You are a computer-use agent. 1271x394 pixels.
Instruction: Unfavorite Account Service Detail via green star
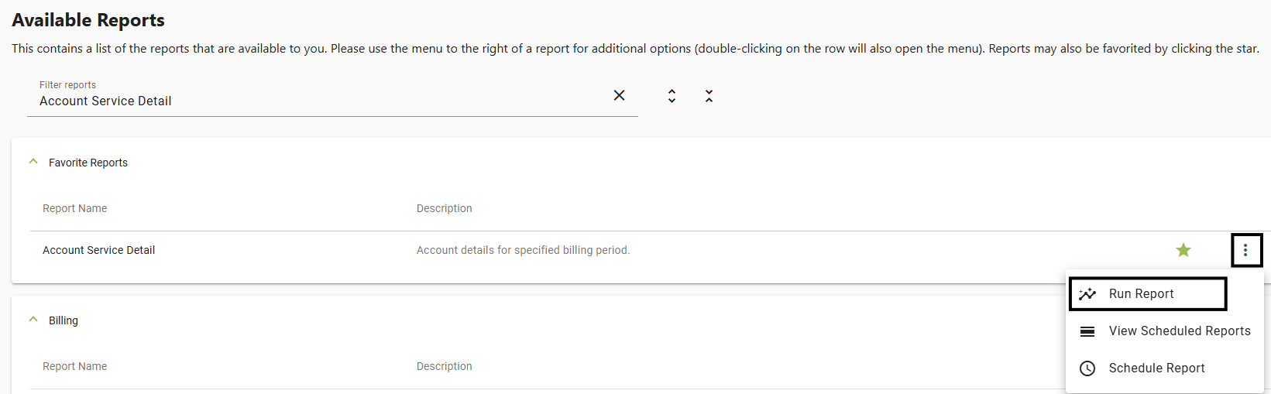pyautogui.click(x=1183, y=250)
